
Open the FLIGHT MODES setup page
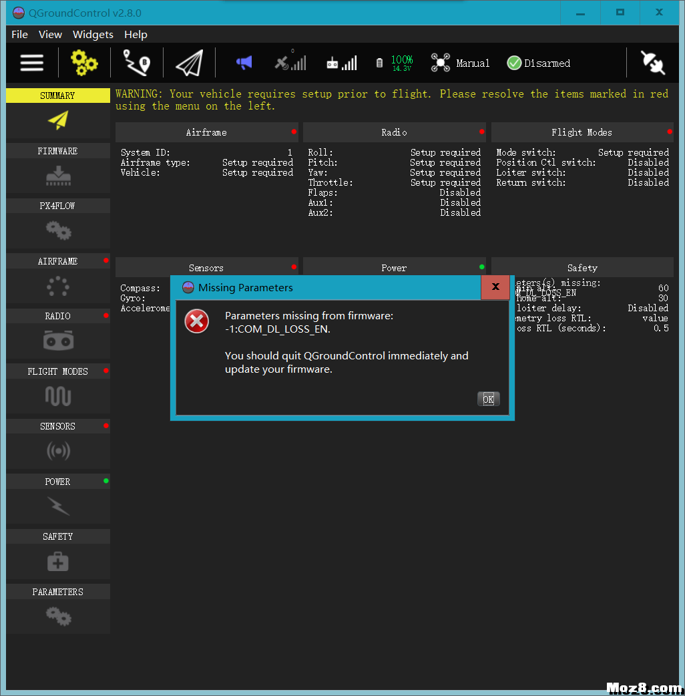(57, 371)
